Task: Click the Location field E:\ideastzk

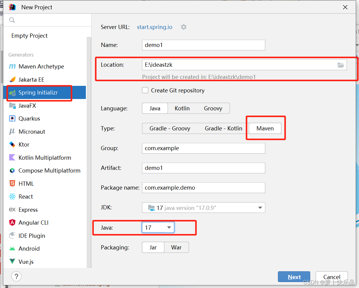Action: click(244, 65)
